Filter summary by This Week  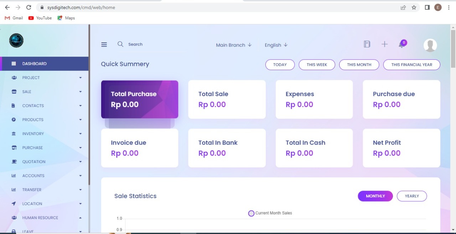(317, 65)
